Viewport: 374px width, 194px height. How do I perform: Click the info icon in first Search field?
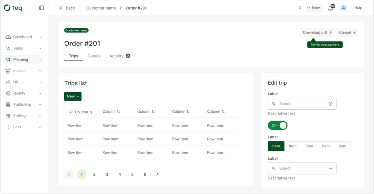(331, 104)
